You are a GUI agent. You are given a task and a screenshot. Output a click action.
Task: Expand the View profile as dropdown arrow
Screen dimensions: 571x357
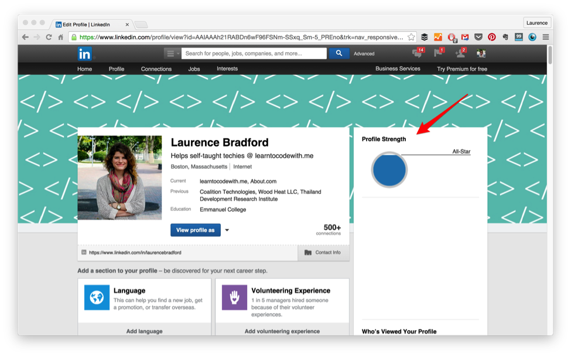coord(227,230)
